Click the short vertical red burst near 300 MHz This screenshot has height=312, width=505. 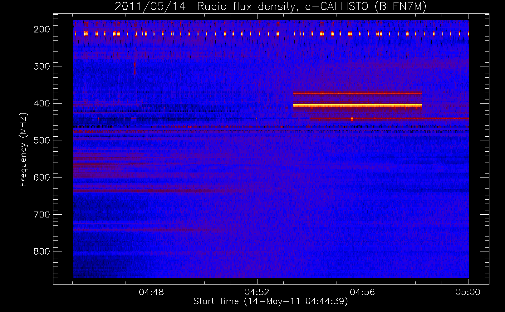coord(135,68)
